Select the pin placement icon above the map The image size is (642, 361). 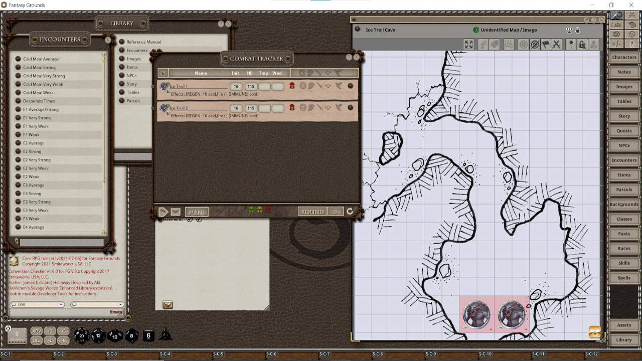571,44
